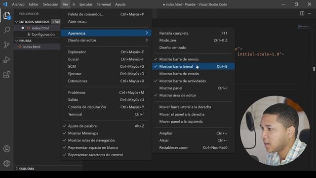Toggle Ajuste de palabra

106,126
